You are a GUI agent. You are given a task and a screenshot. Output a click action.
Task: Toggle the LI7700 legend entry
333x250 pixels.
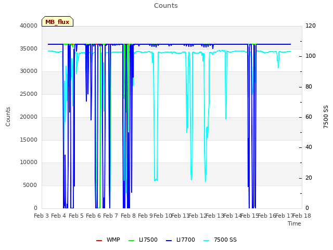coord(181,240)
